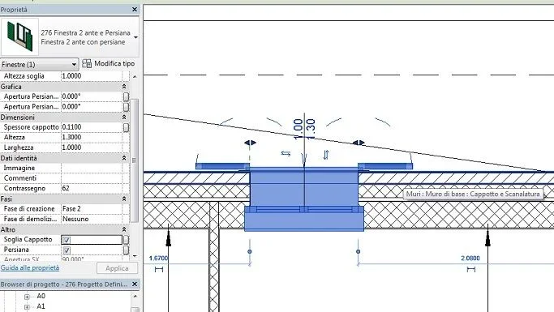554x312 pixels.
Task: Click the right shutter width grip arrow
Action: (x=359, y=143)
